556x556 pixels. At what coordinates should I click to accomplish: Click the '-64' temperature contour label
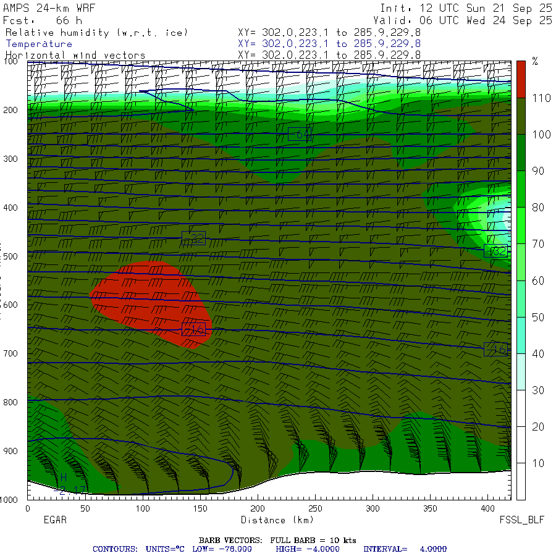click(300, 134)
